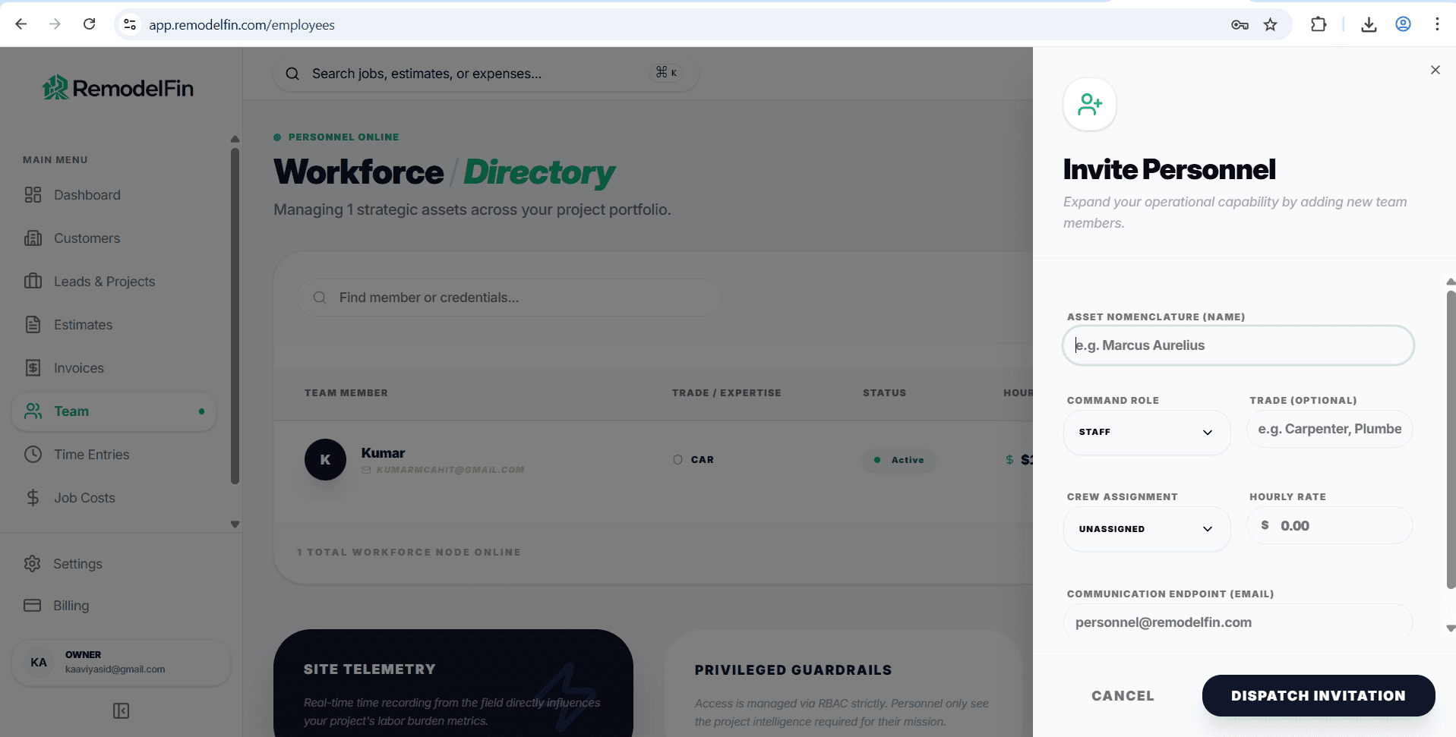
Task: Click the Communication Endpoint email field
Action: point(1238,622)
